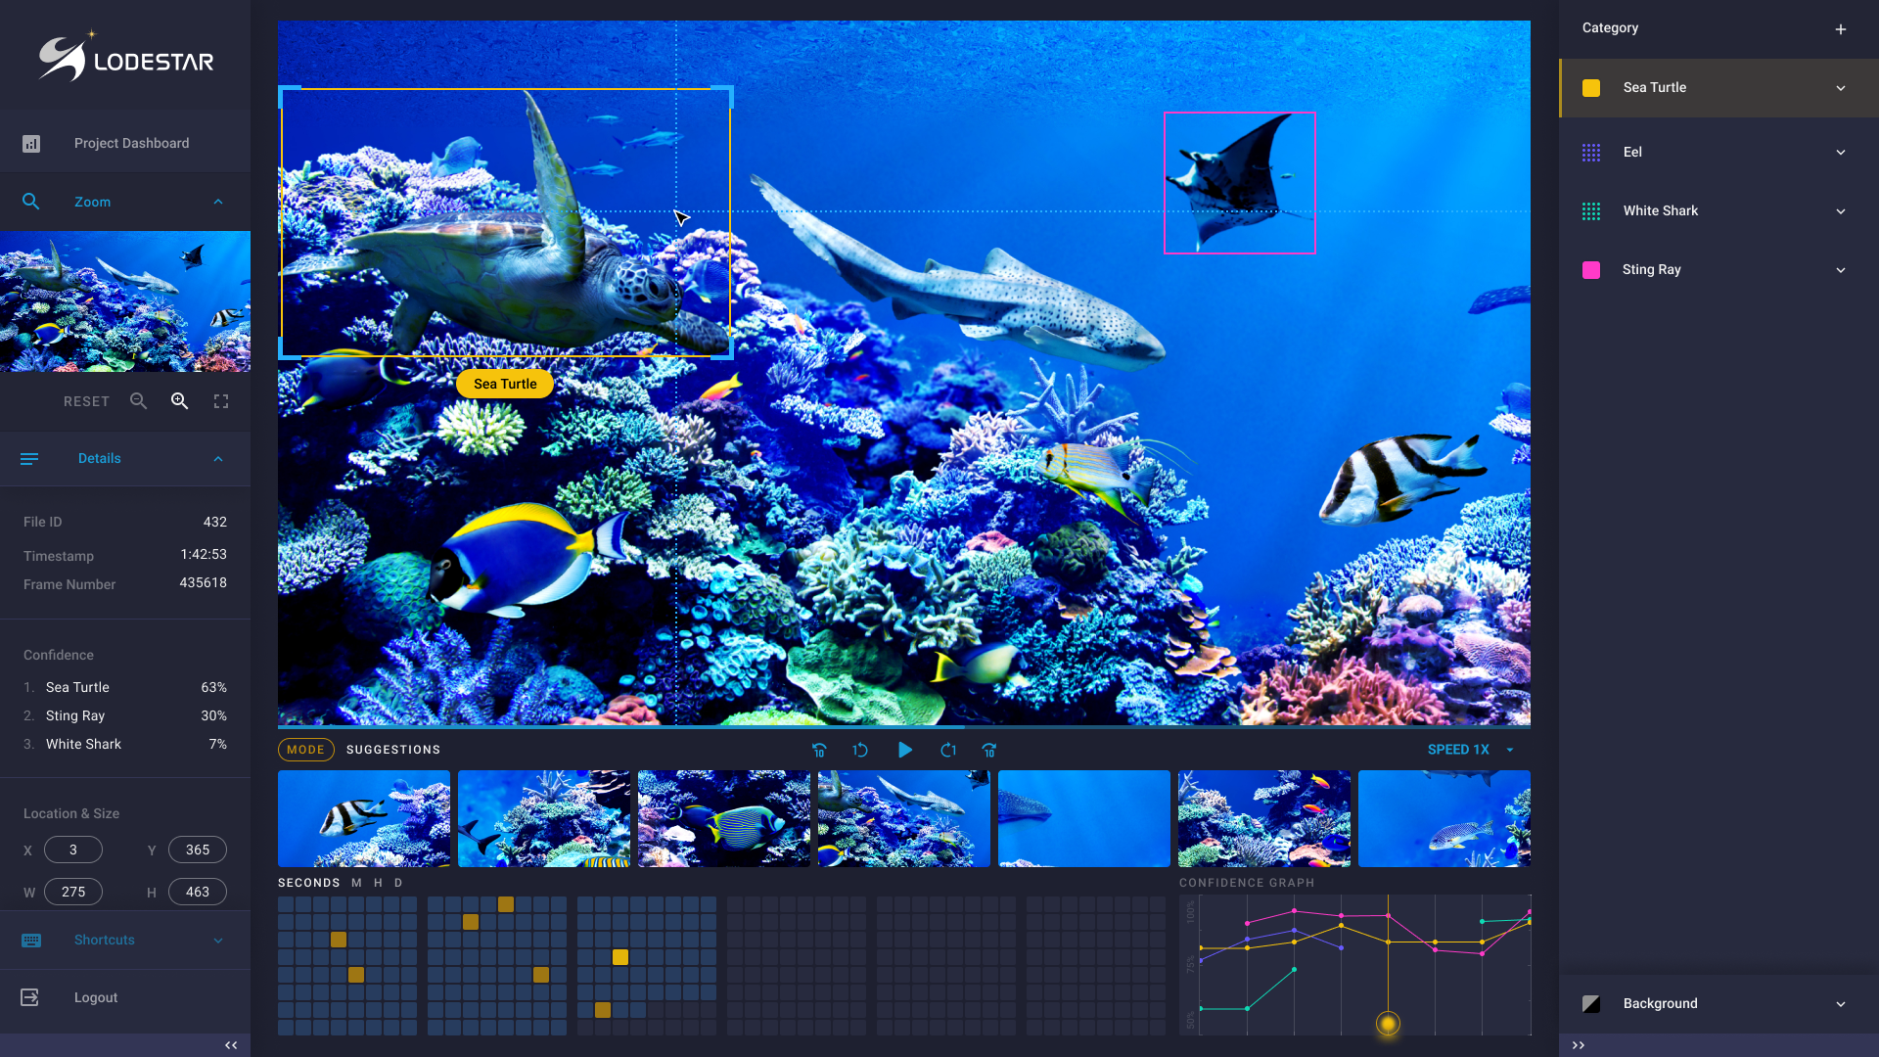
Task: Open Project Dashboard
Action: [x=131, y=144]
